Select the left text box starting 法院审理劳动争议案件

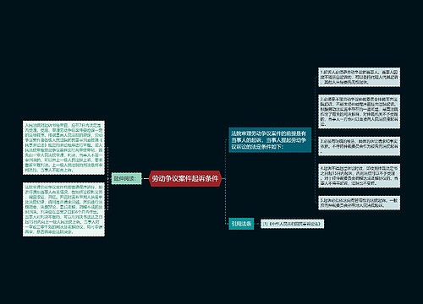pos(63,209)
